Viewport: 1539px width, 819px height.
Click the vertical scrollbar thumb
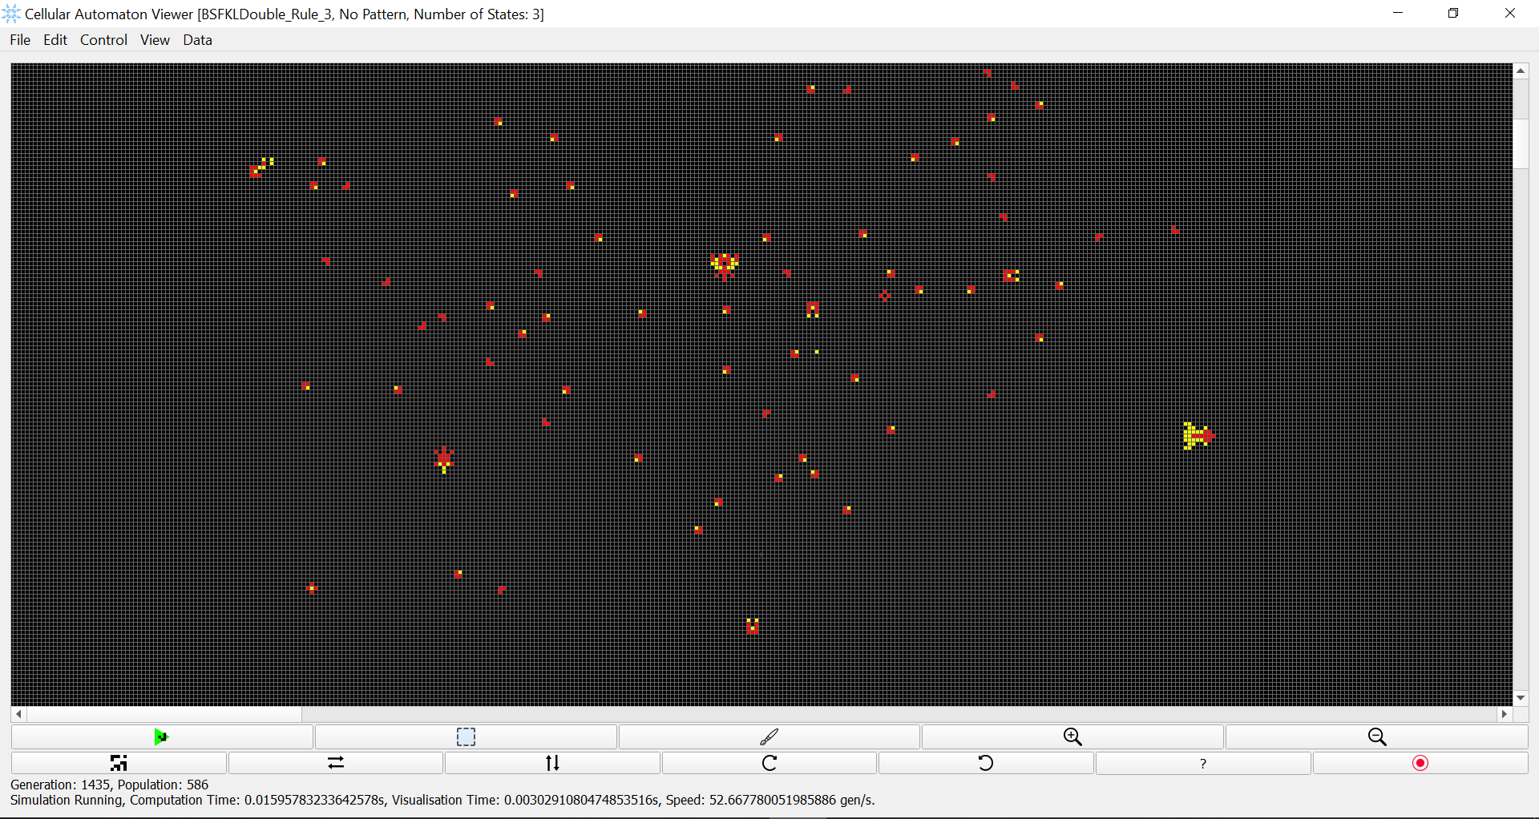coord(1521,143)
